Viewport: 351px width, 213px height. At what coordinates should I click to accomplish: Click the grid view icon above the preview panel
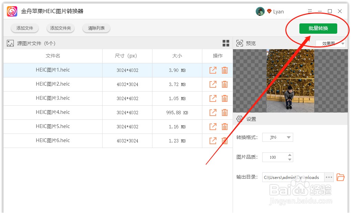click(x=226, y=43)
